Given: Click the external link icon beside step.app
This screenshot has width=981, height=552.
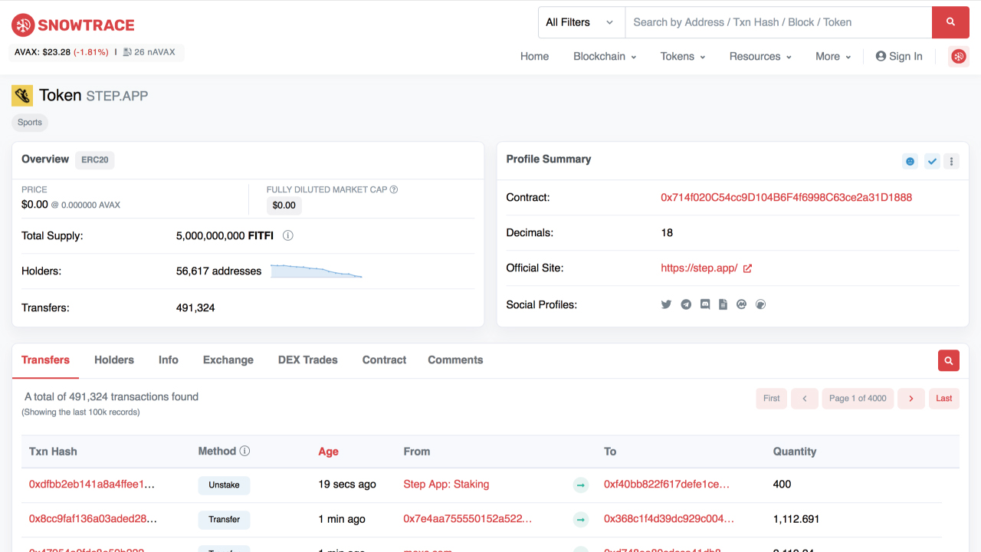Looking at the screenshot, I should tap(747, 268).
